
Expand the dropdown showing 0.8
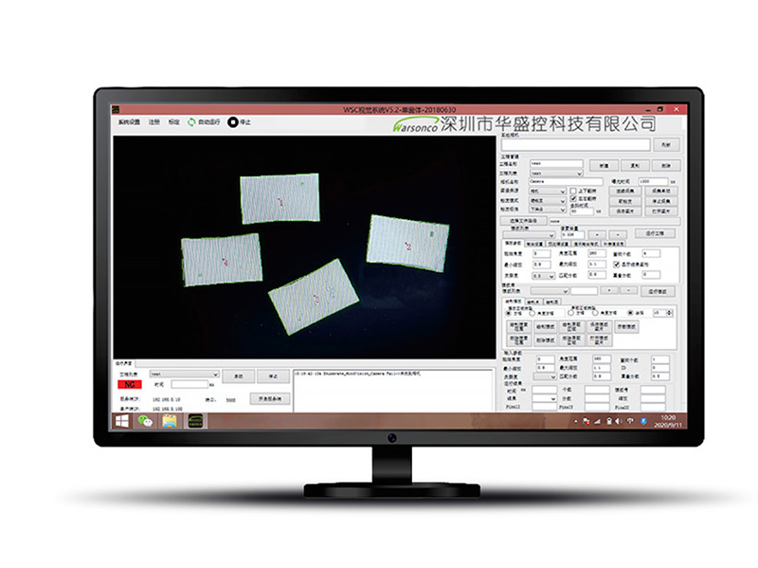click(543, 276)
